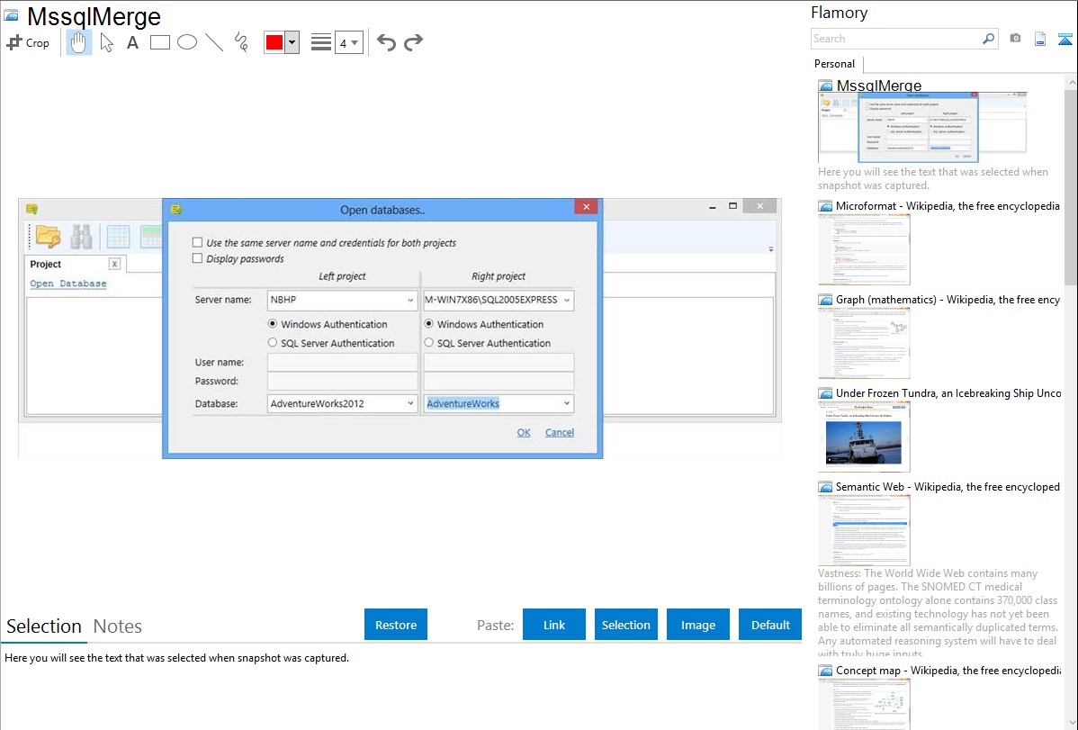Viewport: 1078px width, 730px height.
Task: Click the open folder toolbar icon
Action: (x=48, y=236)
